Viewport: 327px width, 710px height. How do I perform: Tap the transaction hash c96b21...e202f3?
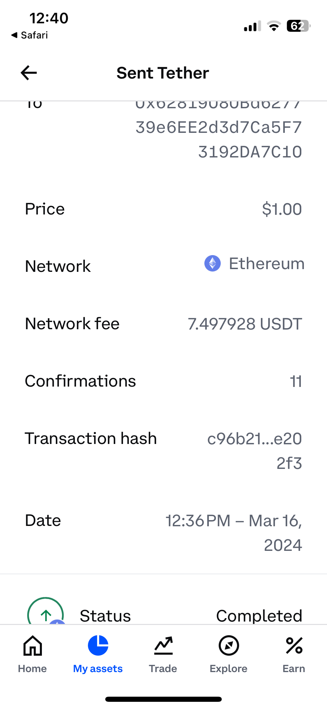255,450
